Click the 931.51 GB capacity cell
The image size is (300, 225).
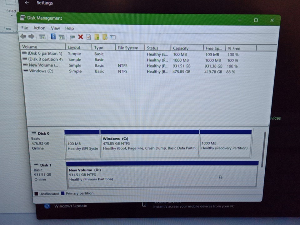coord(181,66)
